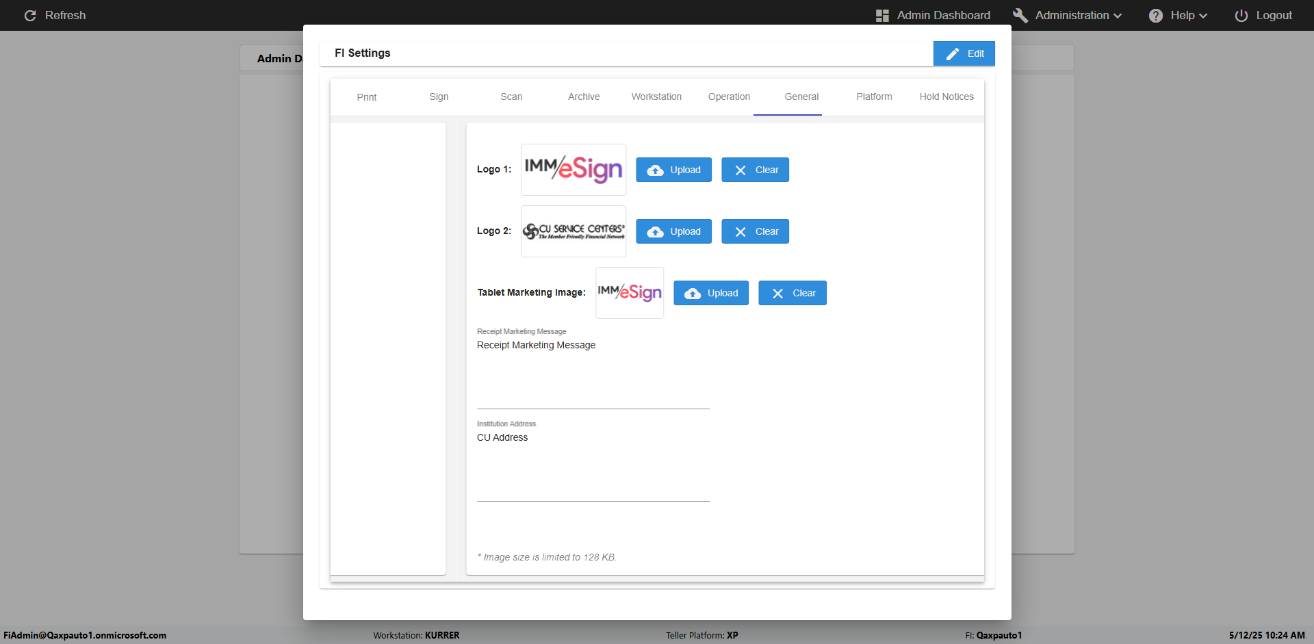Click Teller Platform: XP in status bar
The width and height of the screenshot is (1314, 644).
point(702,635)
